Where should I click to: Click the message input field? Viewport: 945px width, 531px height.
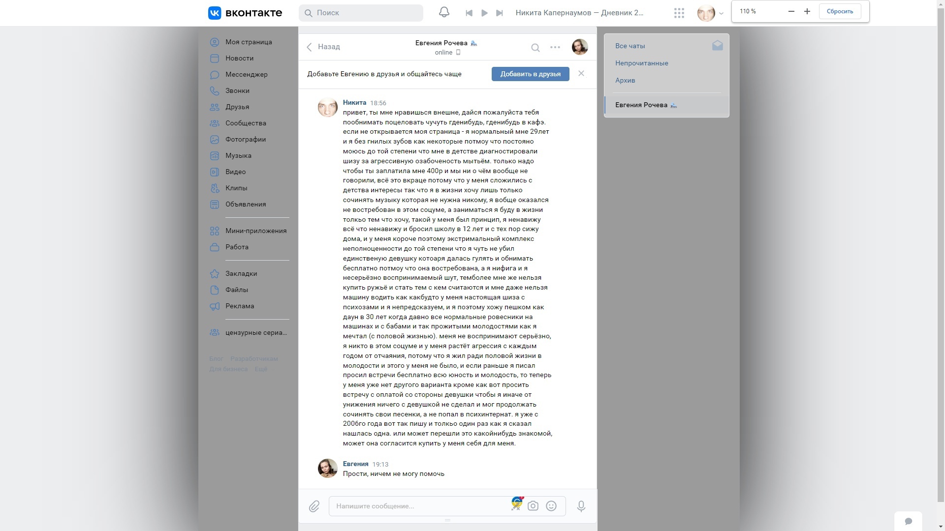[x=447, y=506]
